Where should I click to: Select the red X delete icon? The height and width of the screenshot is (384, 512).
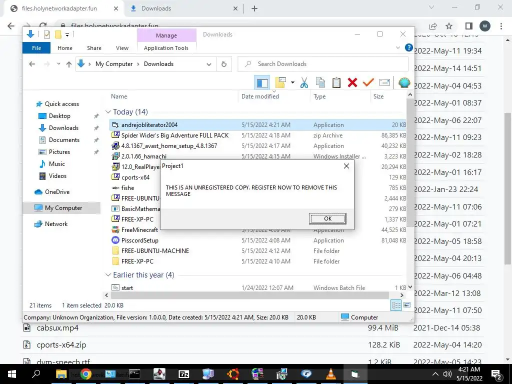coord(352,82)
